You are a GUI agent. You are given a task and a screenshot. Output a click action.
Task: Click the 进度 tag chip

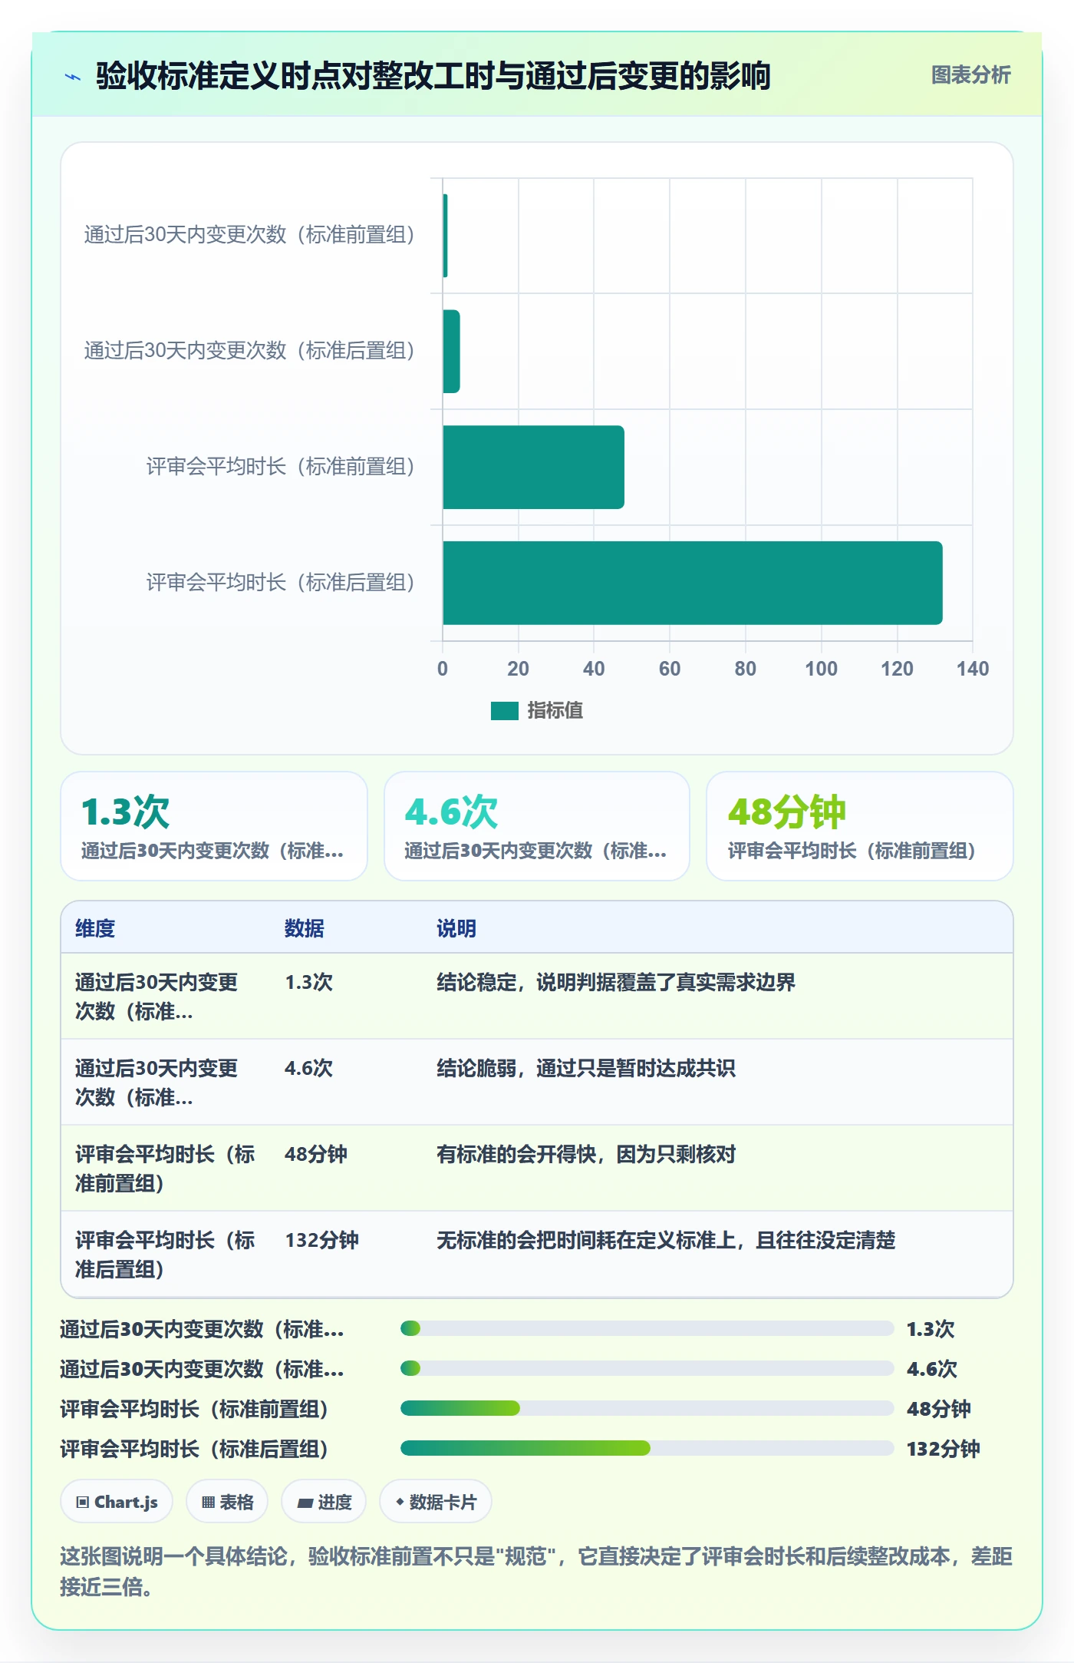pyautogui.click(x=324, y=1502)
